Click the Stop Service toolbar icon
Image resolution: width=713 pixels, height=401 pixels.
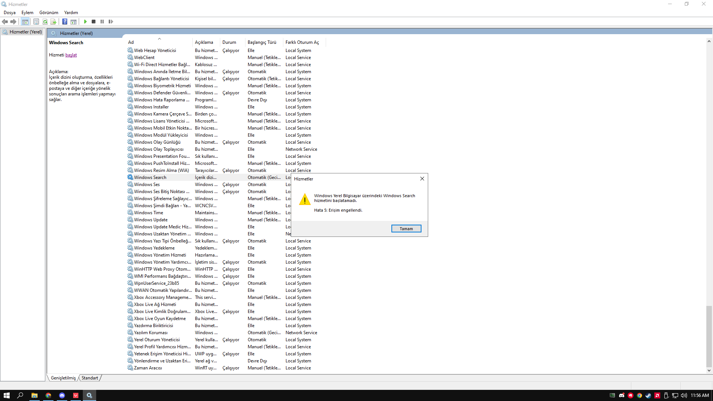click(94, 22)
